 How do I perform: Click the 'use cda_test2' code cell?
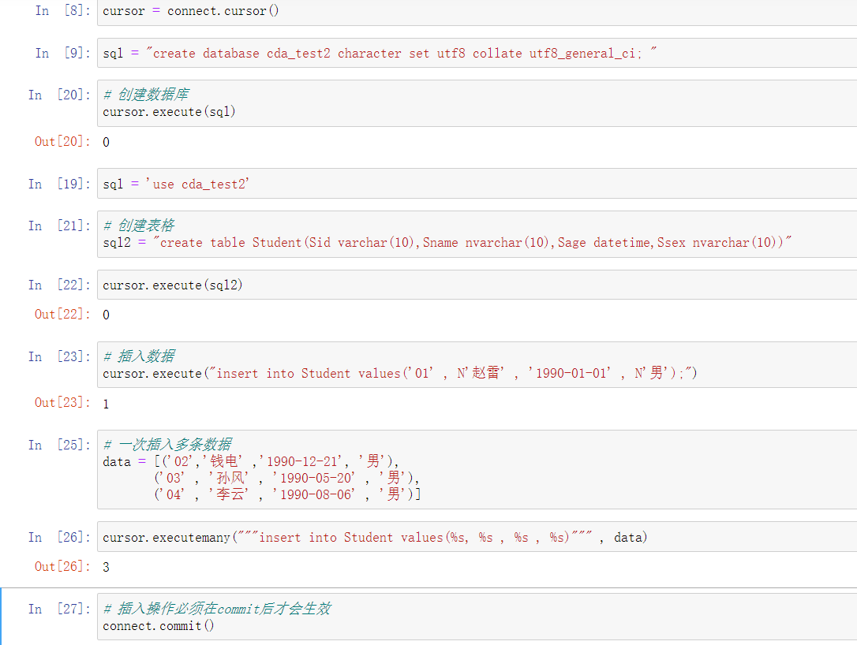(473, 184)
